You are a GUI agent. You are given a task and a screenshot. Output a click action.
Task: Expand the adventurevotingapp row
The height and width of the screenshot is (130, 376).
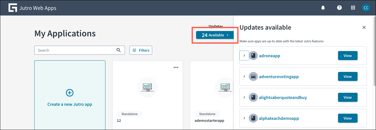(244, 76)
